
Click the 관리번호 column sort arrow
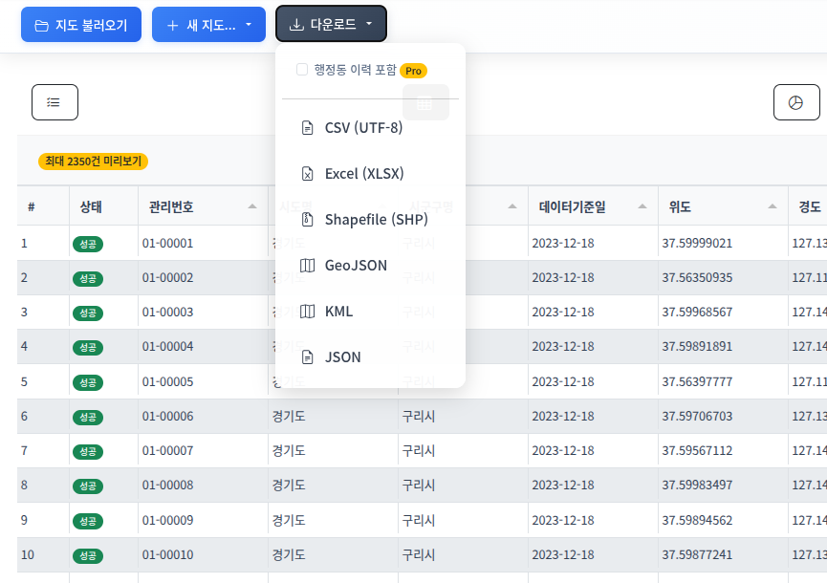coord(252,205)
